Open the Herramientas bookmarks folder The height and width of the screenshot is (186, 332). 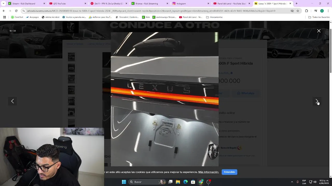pos(214,17)
